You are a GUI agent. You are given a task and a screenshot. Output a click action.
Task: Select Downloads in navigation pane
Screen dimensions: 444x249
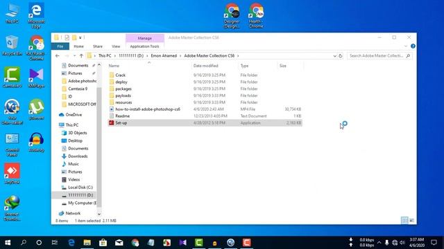click(78, 156)
